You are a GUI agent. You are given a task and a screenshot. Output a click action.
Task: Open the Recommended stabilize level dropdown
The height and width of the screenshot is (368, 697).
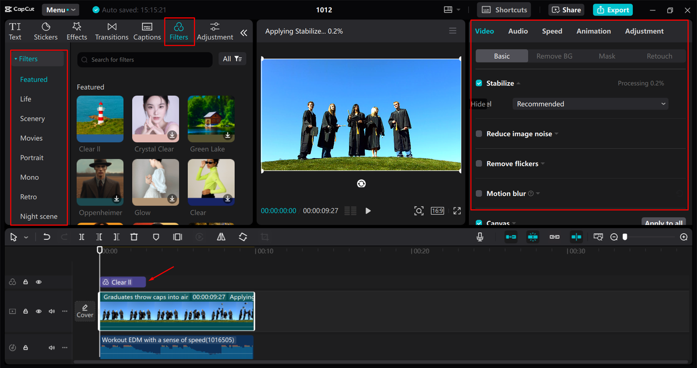[x=590, y=104]
